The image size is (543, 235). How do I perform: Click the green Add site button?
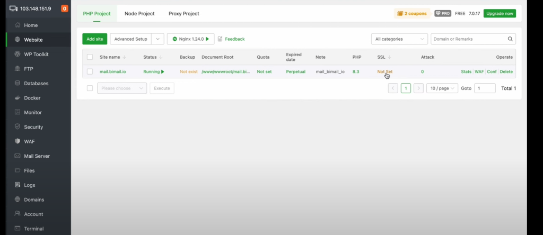[x=94, y=39]
